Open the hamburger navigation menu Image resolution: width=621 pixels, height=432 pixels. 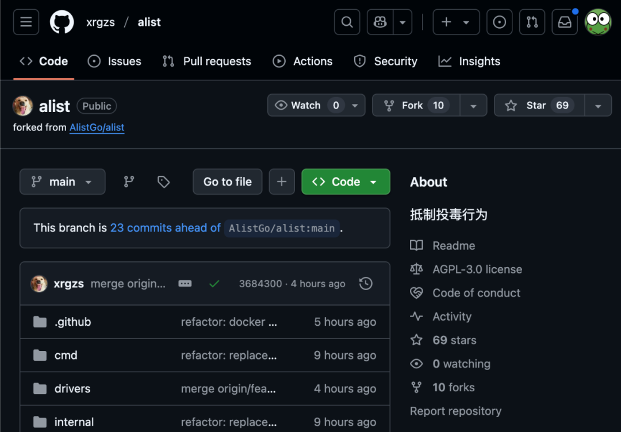tap(26, 22)
